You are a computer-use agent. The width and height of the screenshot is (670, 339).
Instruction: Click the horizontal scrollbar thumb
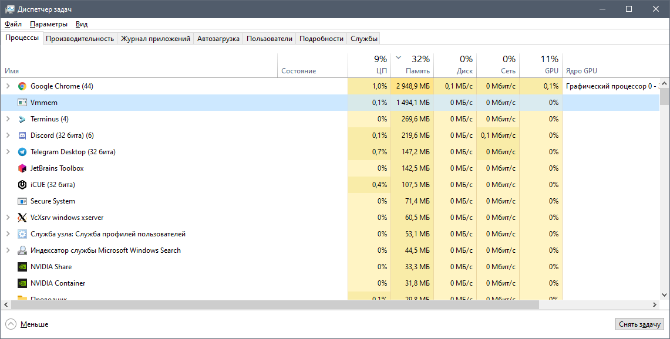(275, 305)
